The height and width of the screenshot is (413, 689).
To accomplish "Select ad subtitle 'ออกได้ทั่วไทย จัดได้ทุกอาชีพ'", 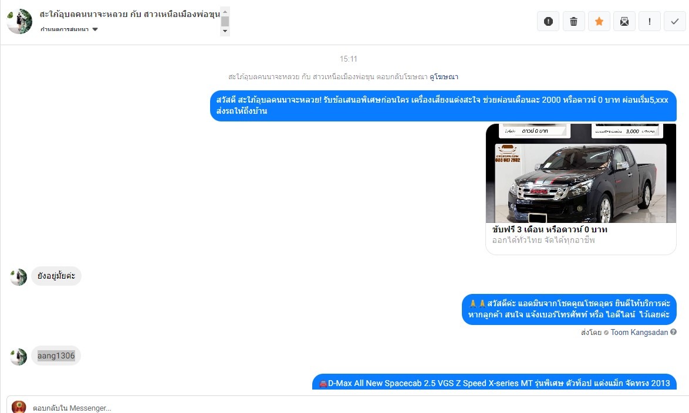I will 543,241.
